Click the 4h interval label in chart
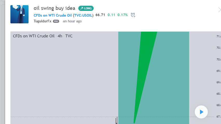 [60, 36]
